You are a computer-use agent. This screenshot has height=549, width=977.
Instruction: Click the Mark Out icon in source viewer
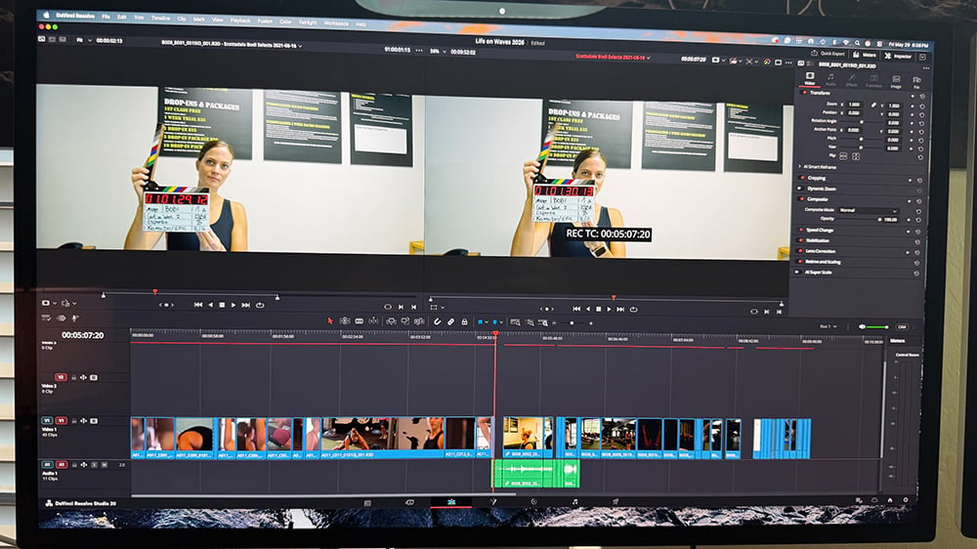tap(413, 307)
